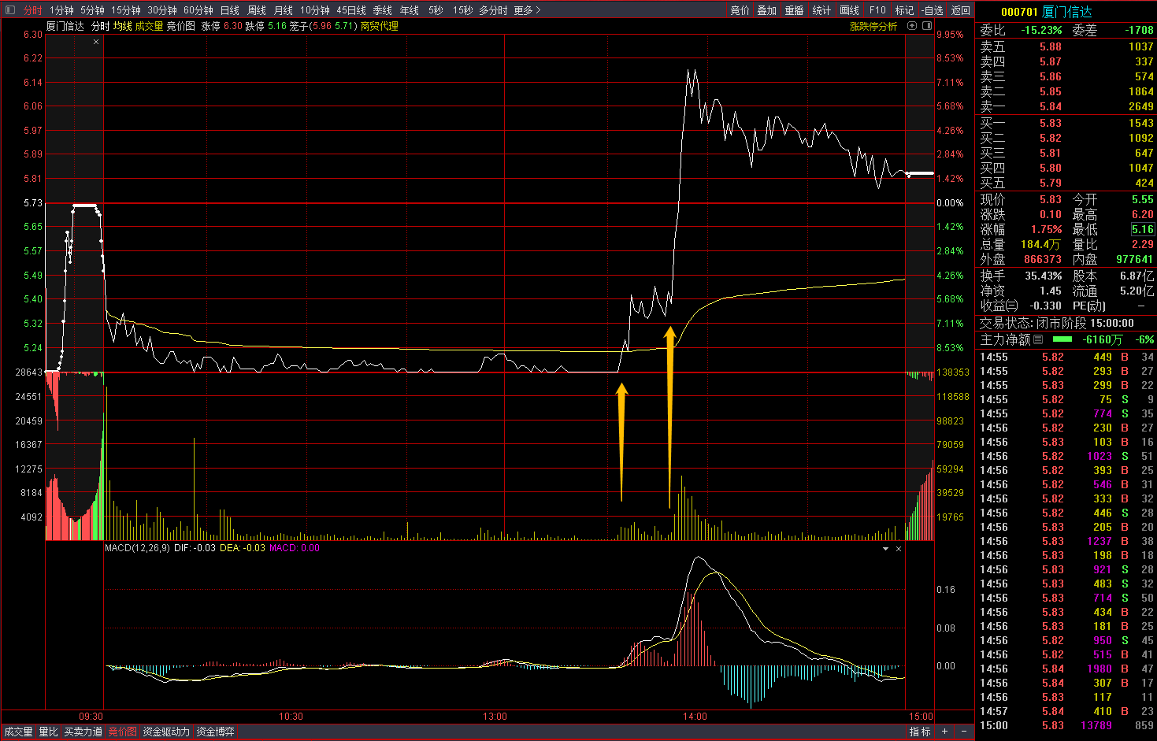Click the upload arrow icon beside 涨跌停分析
Image resolution: width=1157 pixels, height=741 pixels.
pos(912,26)
